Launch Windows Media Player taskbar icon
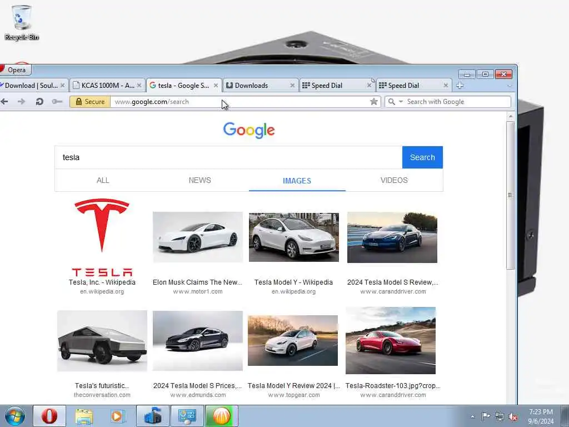569x427 pixels. [118, 416]
